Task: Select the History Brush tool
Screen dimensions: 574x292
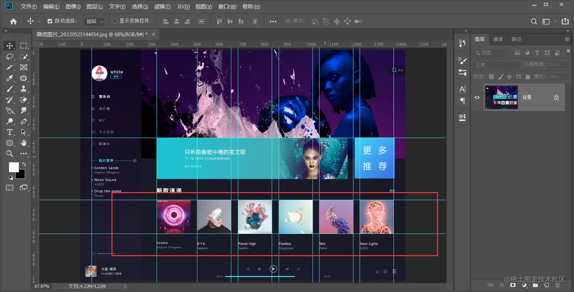Action: coord(10,100)
